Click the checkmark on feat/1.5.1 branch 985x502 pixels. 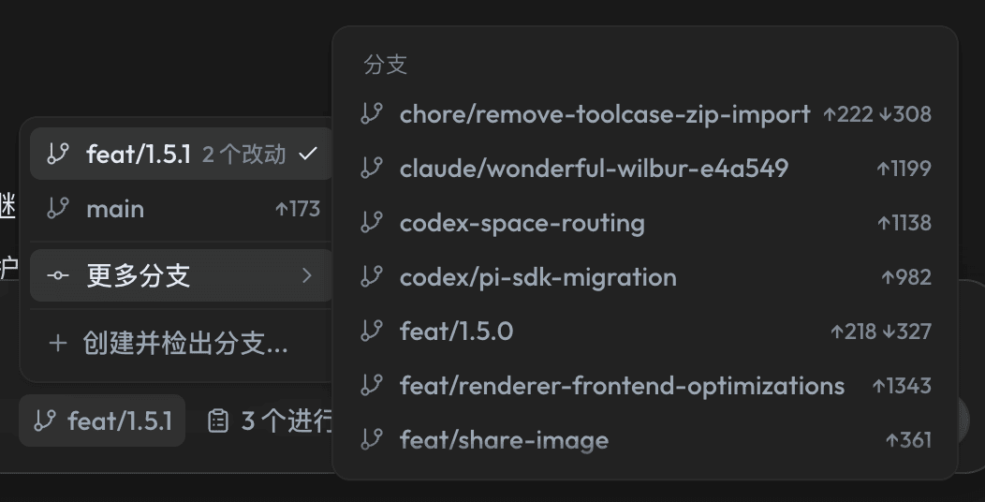[x=308, y=154]
